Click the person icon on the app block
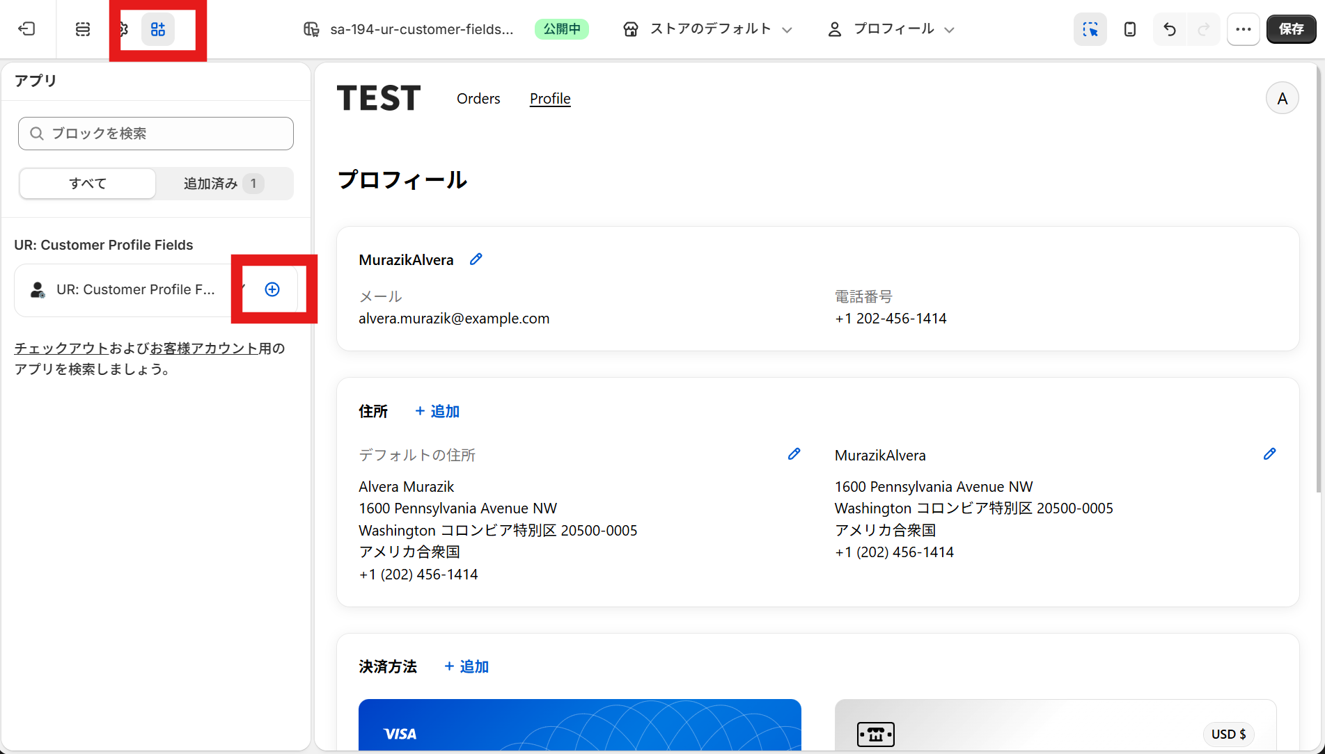 point(38,290)
